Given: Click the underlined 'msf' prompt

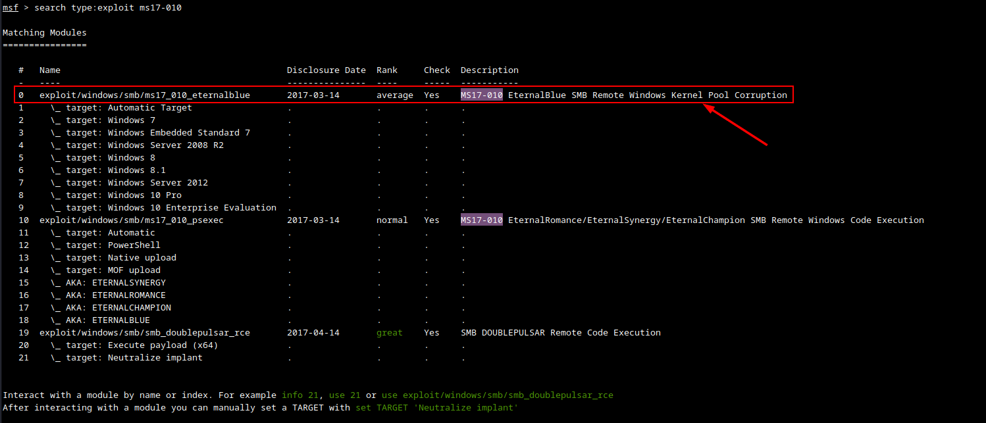Looking at the screenshot, I should click(10, 8).
